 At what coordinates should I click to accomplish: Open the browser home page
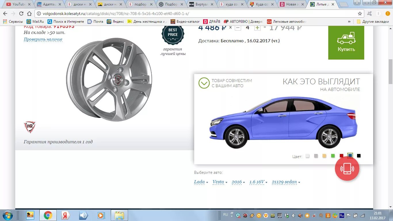pyautogui.click(x=29, y=14)
